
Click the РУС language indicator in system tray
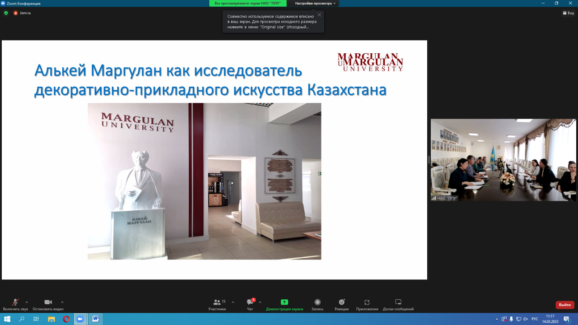tap(535, 319)
